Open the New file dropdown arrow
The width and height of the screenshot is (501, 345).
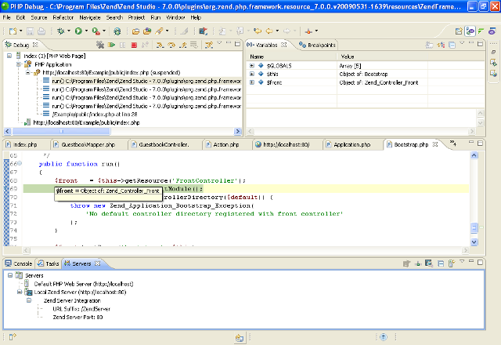pos(21,31)
